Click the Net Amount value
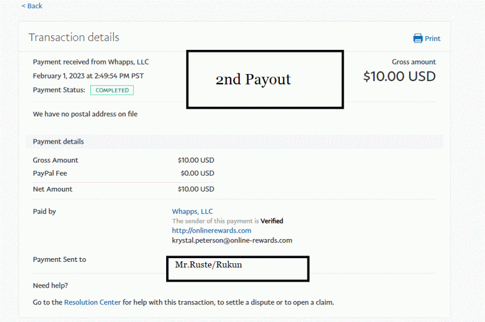The width and height of the screenshot is (485, 322). [196, 189]
